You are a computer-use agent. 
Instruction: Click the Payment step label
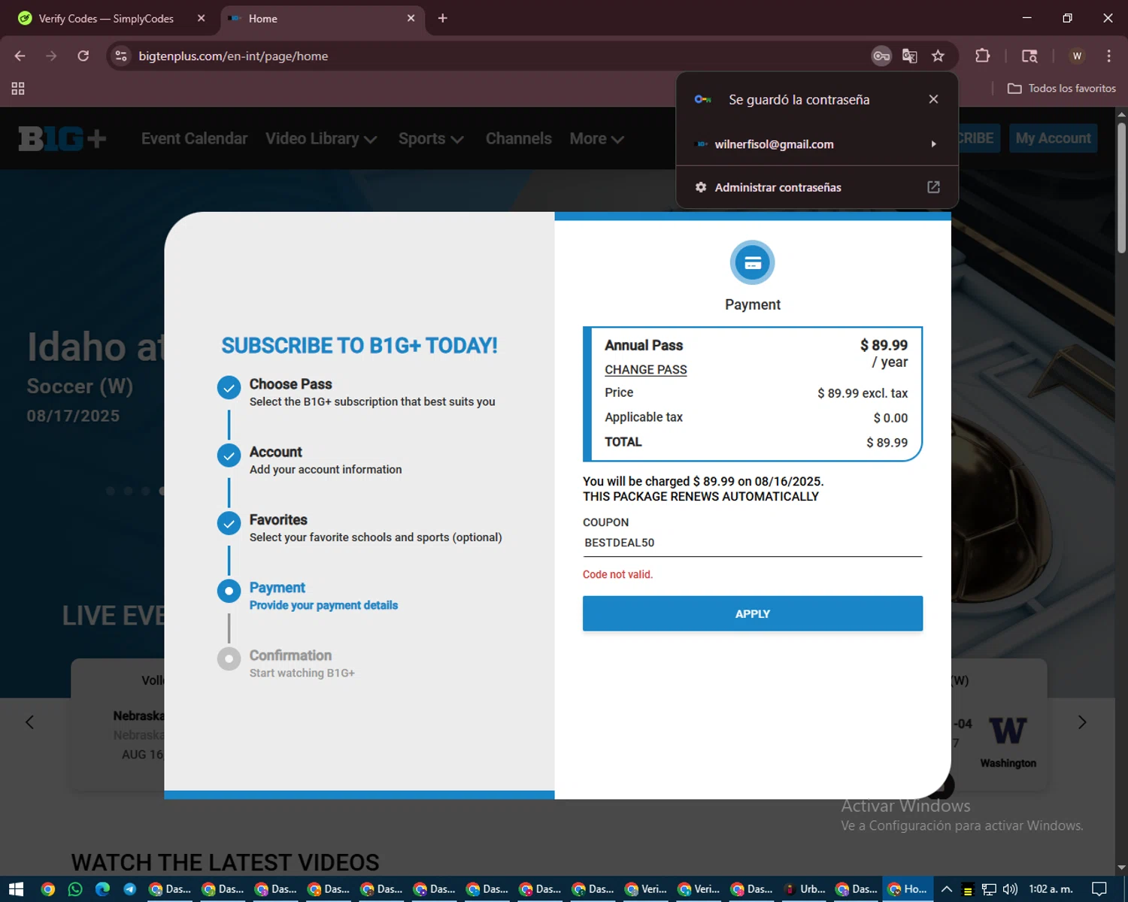click(277, 588)
